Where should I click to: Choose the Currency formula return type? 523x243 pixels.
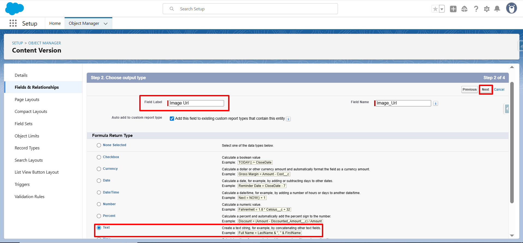coord(99,169)
